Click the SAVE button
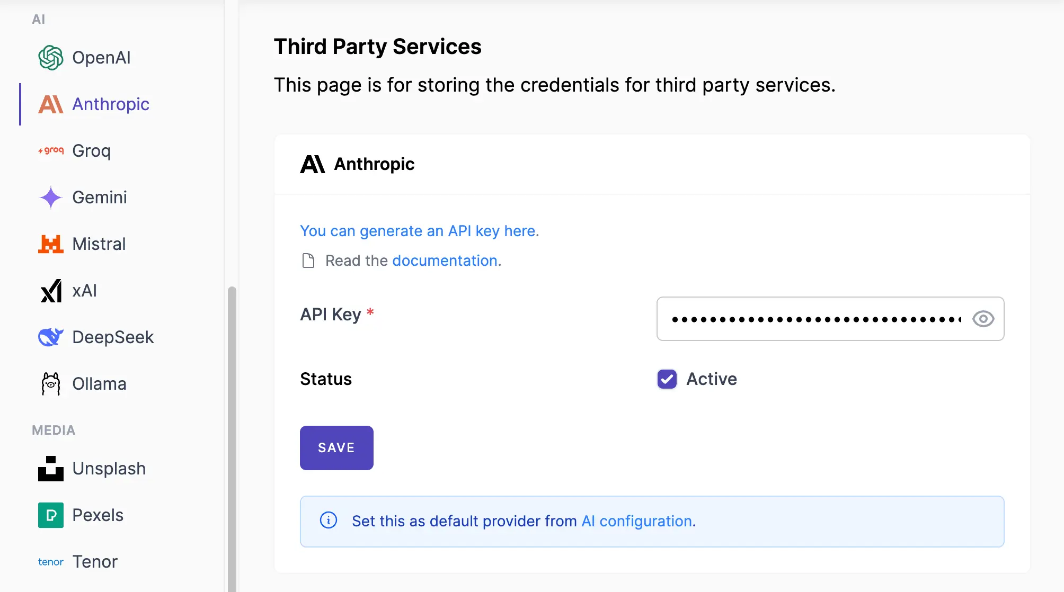1064x592 pixels. [336, 447]
